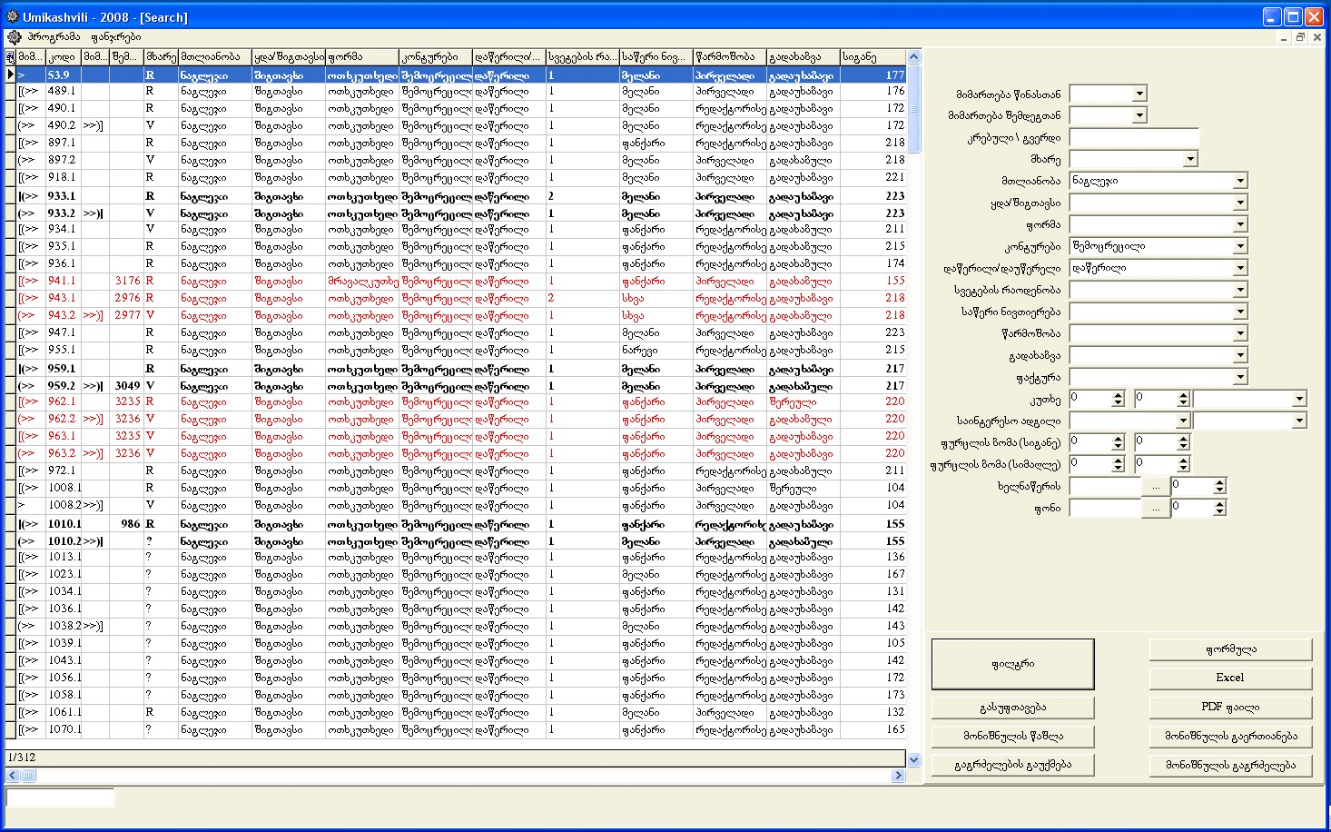
Task: Click the ხელნაწერის text field
Action: click(1105, 486)
